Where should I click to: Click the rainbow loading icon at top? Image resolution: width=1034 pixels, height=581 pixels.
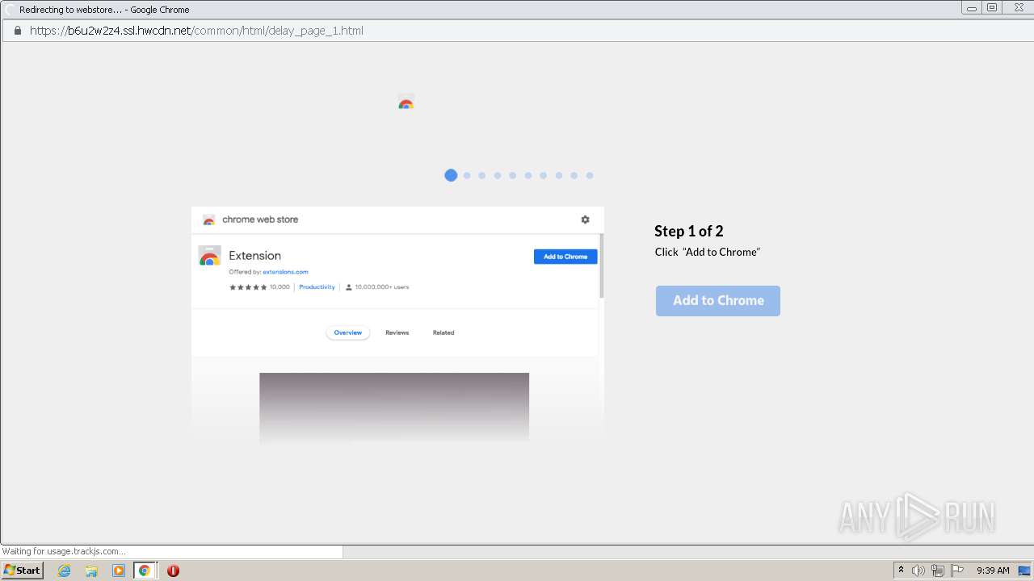pos(406,102)
